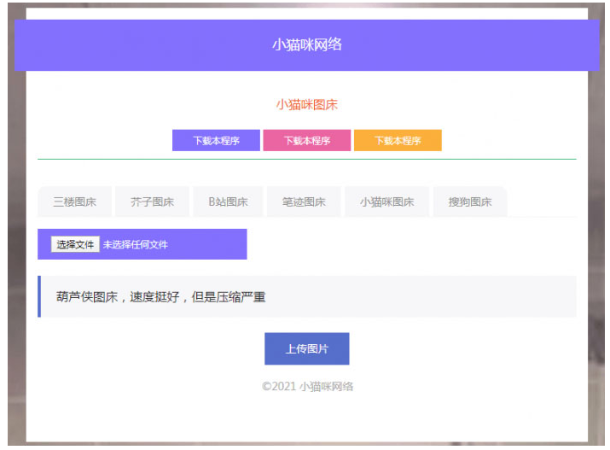Click the "未选择任何文件" file status text
Viewport: 610px width, 450px height.
[136, 245]
